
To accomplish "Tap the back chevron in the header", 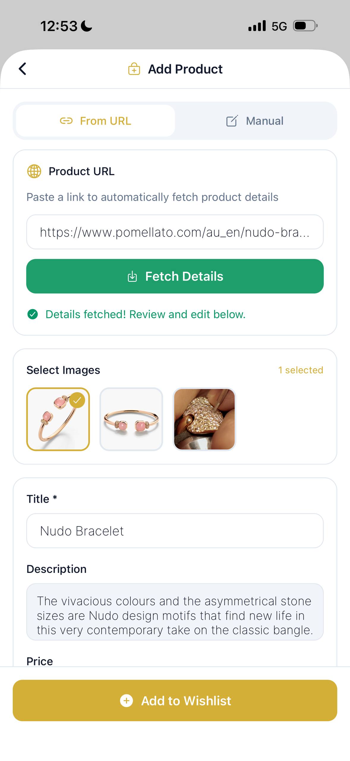I will [22, 69].
